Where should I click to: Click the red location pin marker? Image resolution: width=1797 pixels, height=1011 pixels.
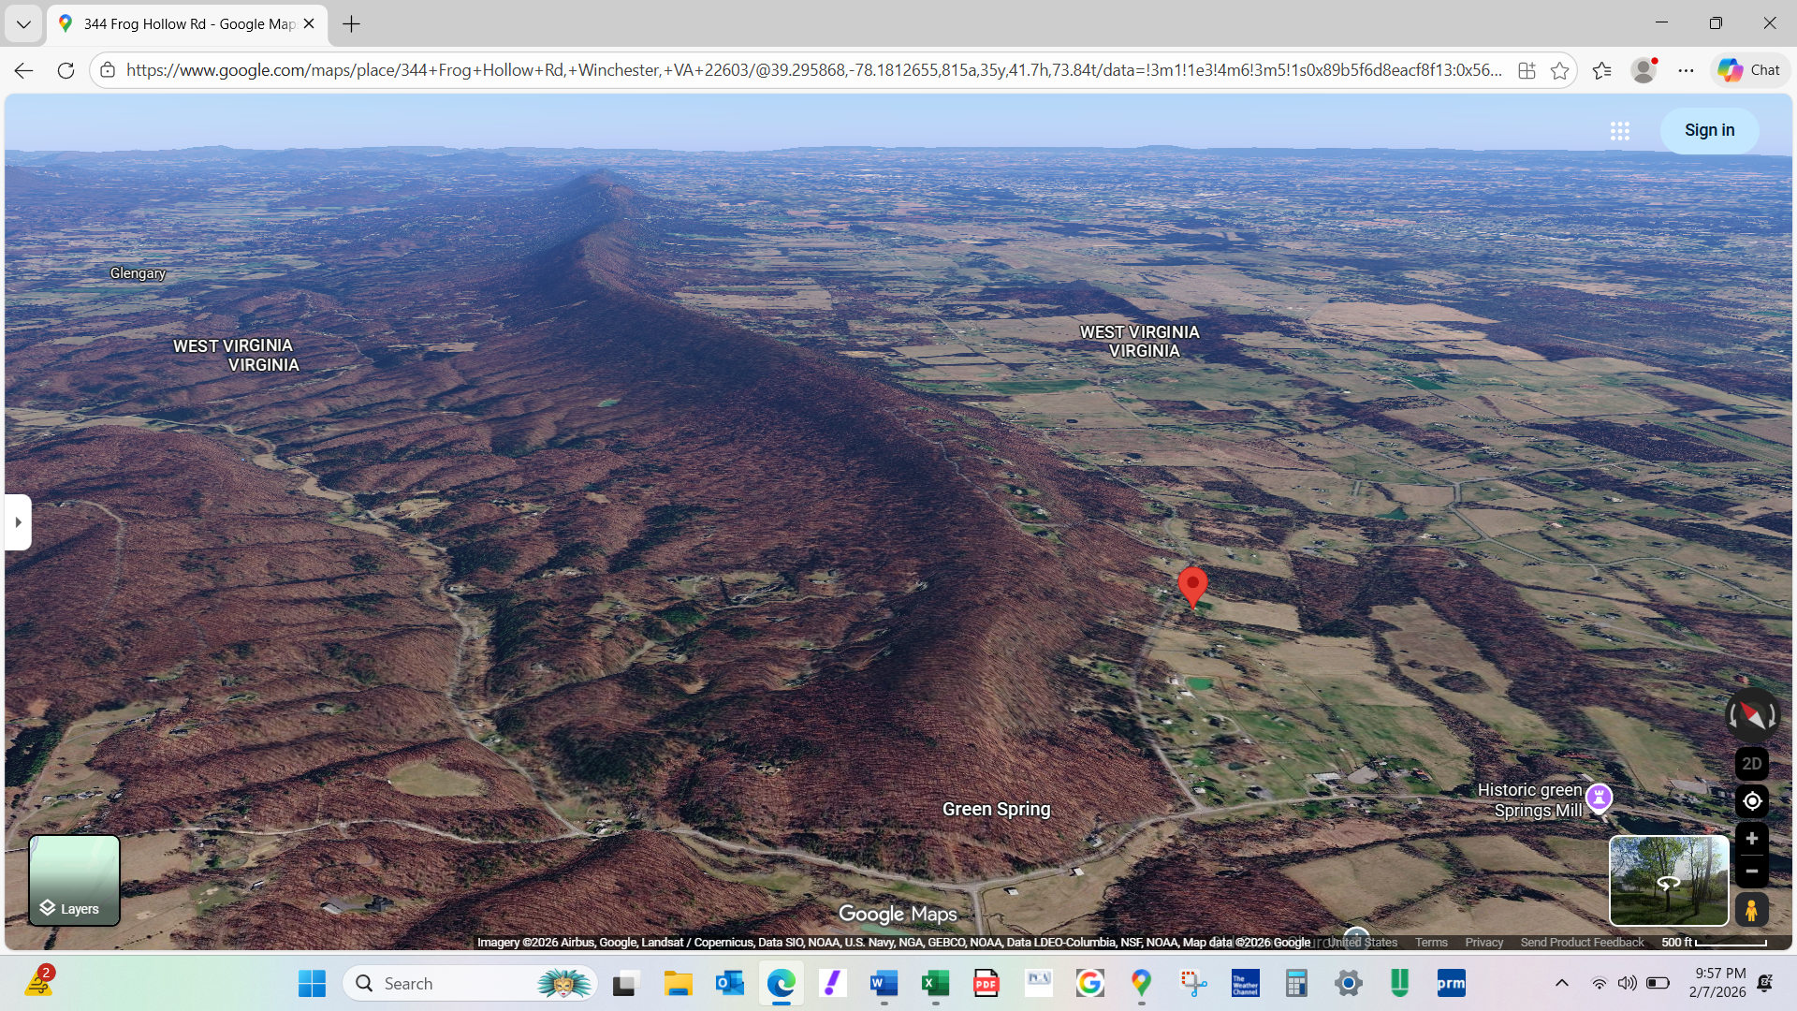click(1191, 585)
